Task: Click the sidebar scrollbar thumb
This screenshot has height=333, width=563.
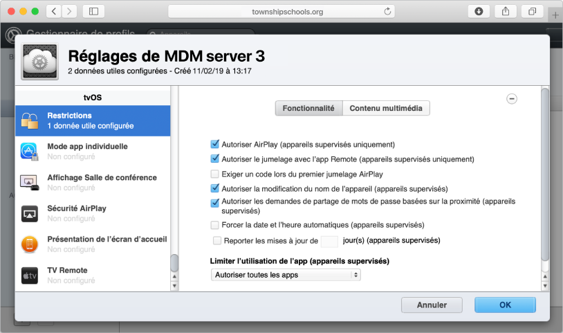Action: point(174,263)
